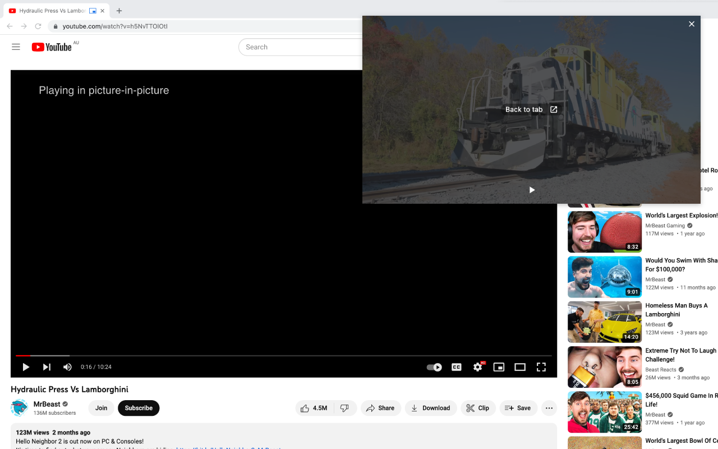The width and height of the screenshot is (718, 449).
Task: Like the video with 4.5M thumbs-up
Action: pyautogui.click(x=314, y=408)
